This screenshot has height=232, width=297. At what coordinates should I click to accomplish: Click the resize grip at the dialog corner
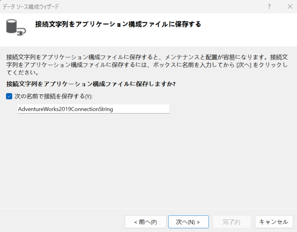(294, 230)
